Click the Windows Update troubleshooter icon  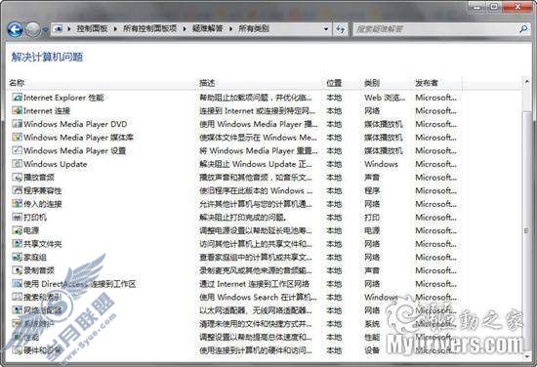pyautogui.click(x=17, y=164)
